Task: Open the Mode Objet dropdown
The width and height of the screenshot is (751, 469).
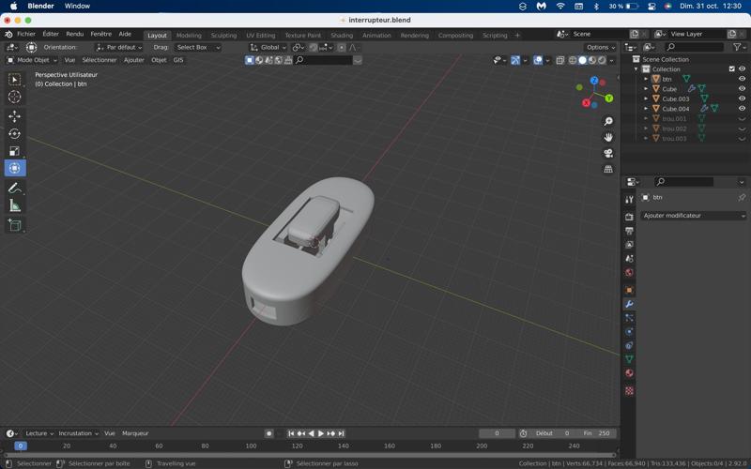Action: click(33, 60)
